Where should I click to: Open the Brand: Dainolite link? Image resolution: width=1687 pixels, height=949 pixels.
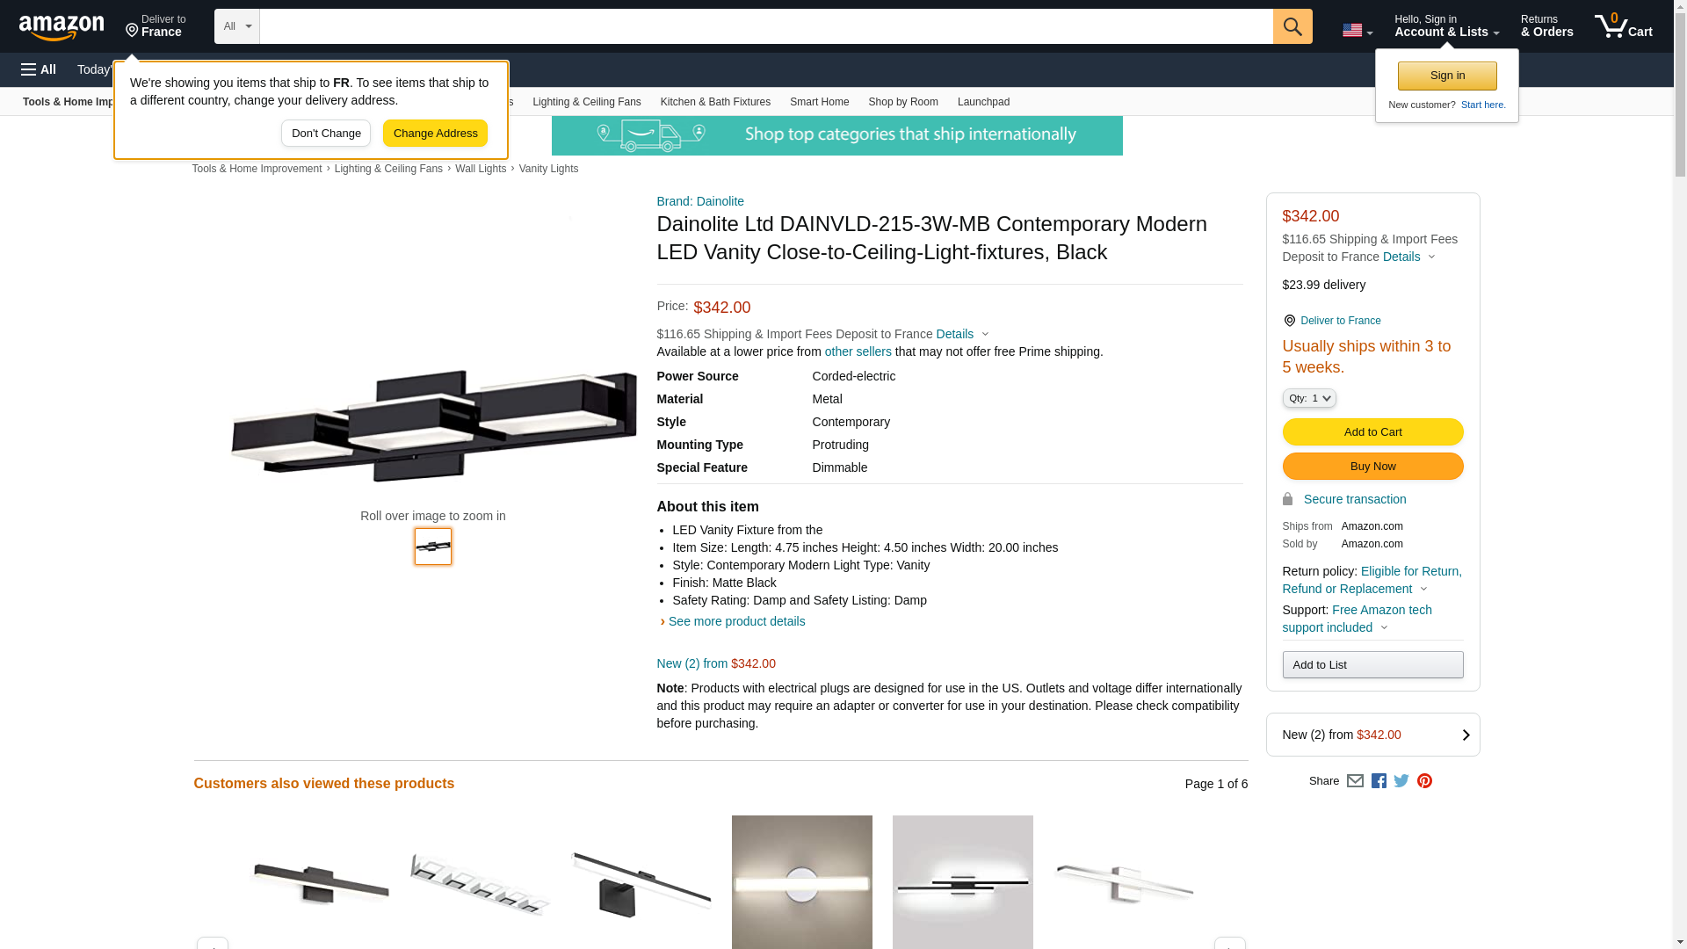700,201
